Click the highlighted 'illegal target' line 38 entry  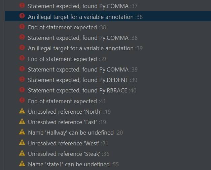pos(108,16)
